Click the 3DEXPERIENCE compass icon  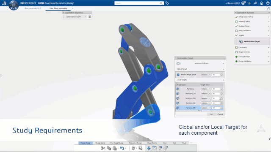pyautogui.click(x=14, y=5)
